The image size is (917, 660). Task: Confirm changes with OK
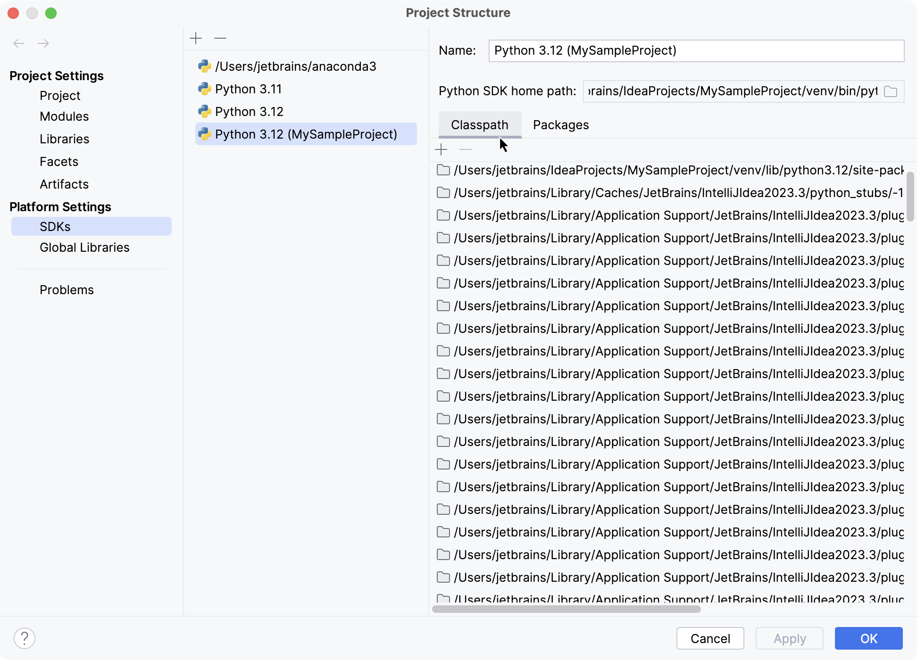tap(868, 638)
